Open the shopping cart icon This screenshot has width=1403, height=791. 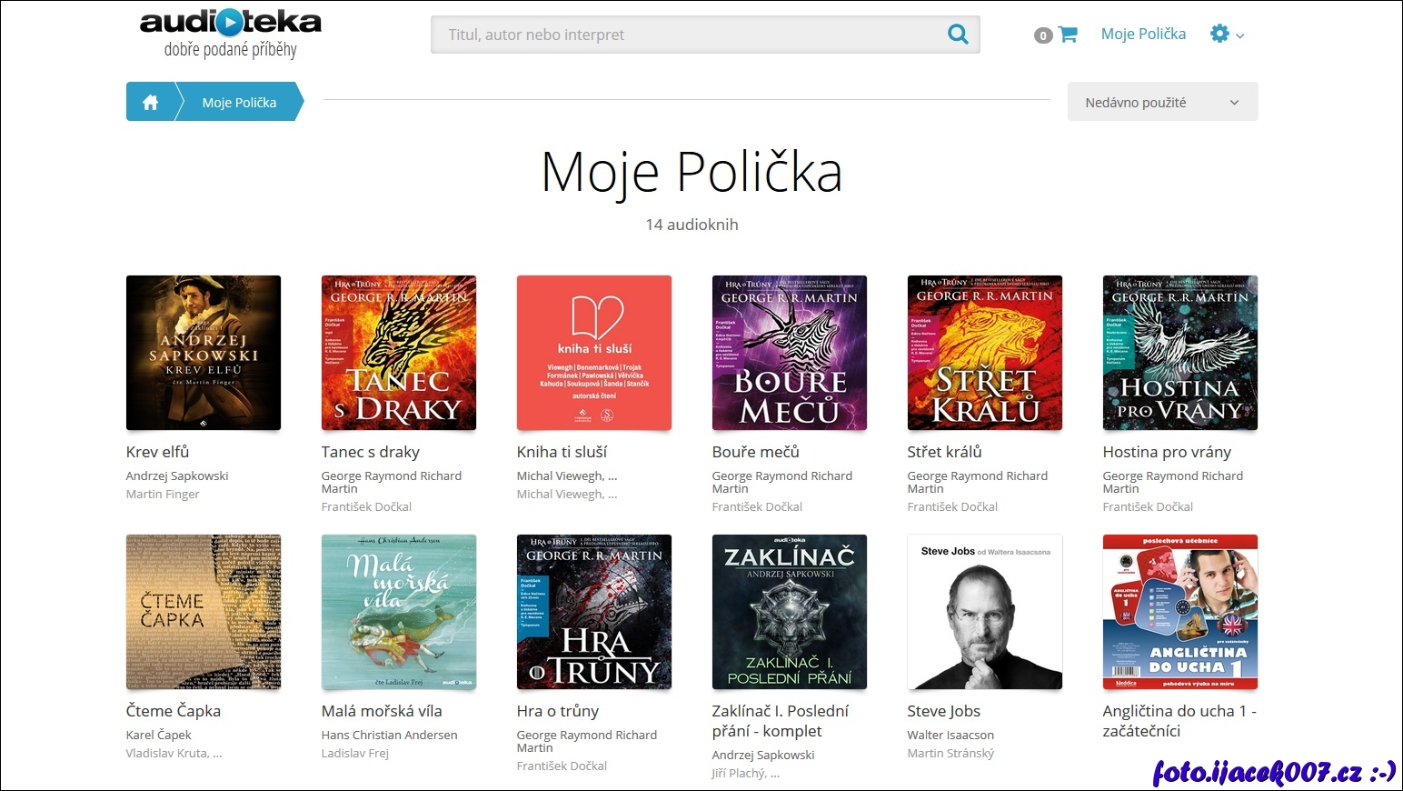pos(1068,35)
